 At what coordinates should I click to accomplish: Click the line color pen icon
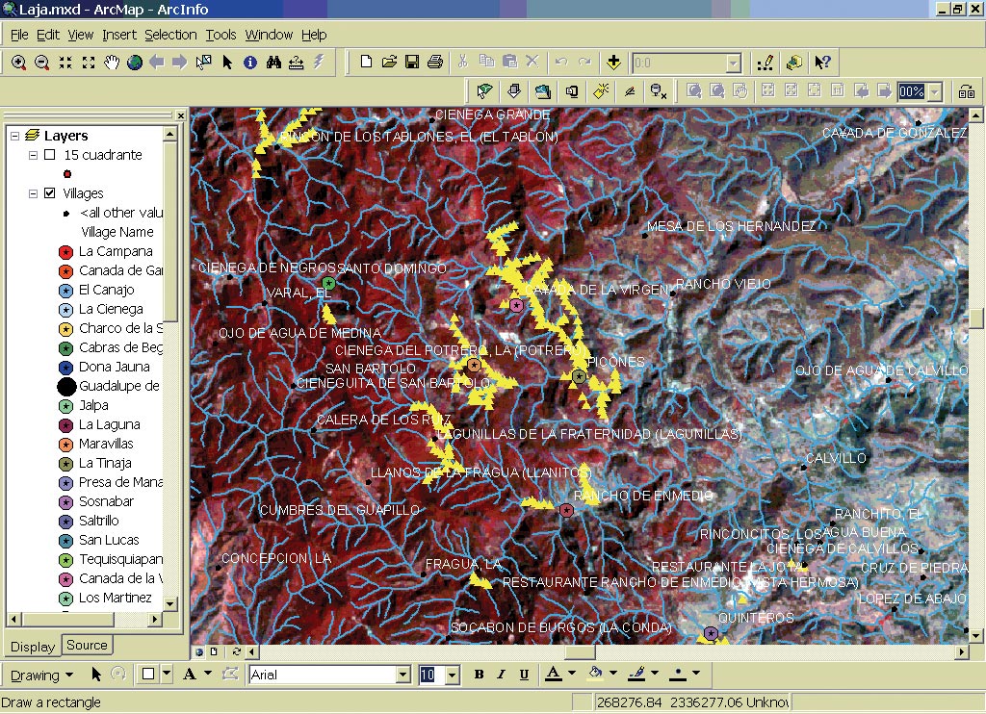point(636,674)
